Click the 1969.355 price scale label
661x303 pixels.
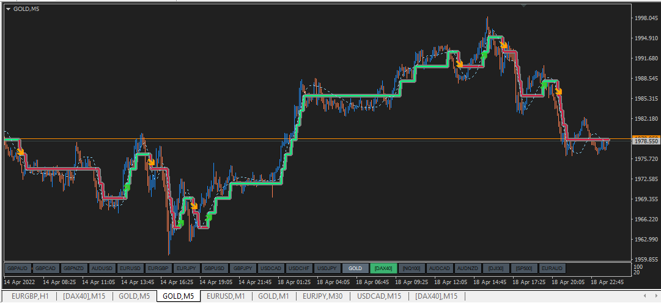[645, 199]
